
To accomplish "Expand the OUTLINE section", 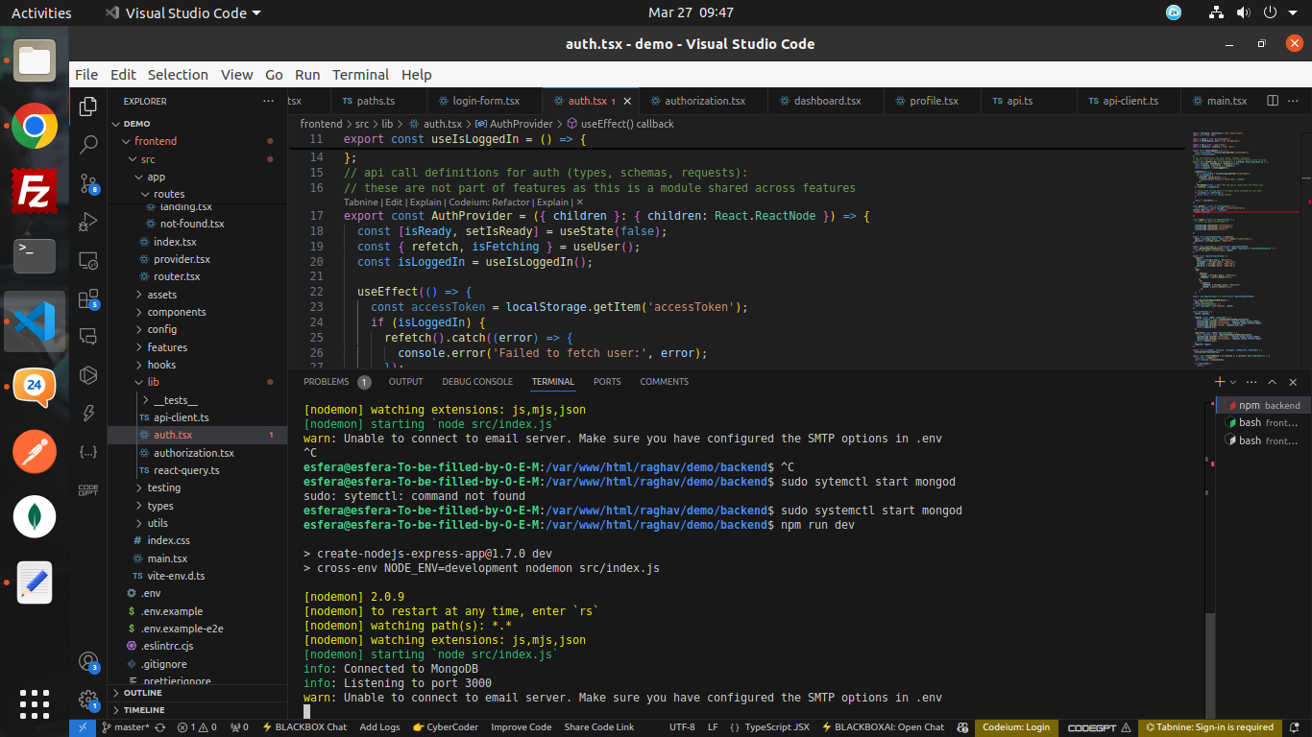I will [142, 693].
